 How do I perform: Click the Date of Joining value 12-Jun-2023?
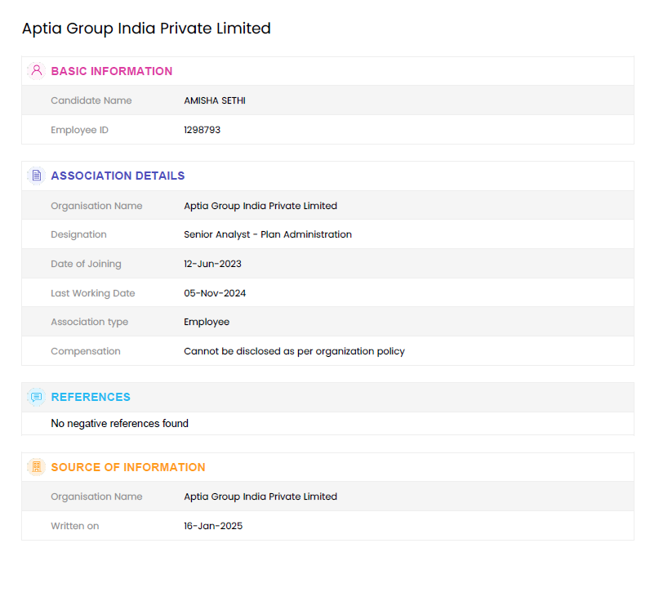click(212, 264)
